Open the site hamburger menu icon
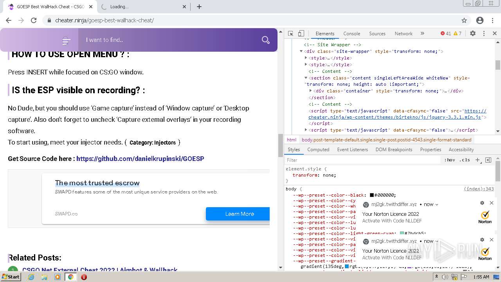The height and width of the screenshot is (282, 501). (66, 40)
